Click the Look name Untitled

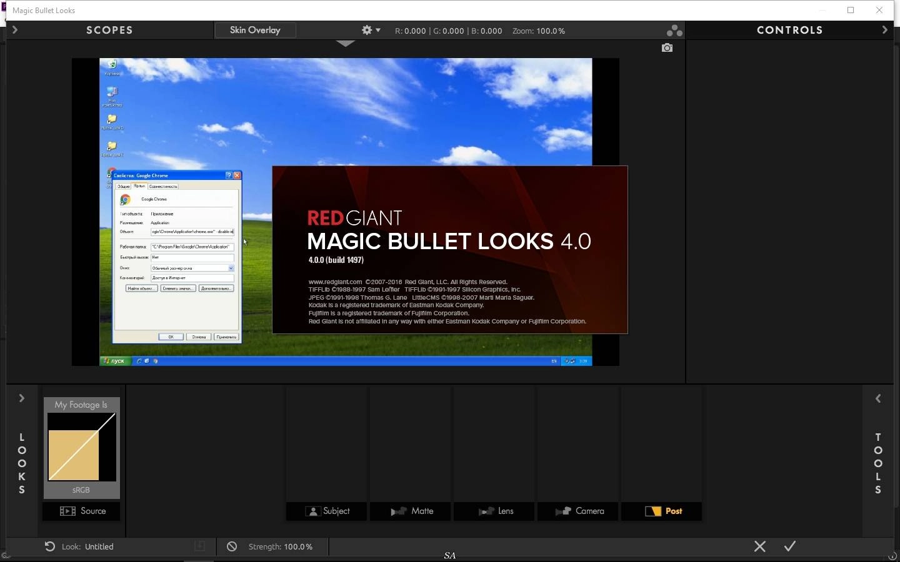pos(99,546)
